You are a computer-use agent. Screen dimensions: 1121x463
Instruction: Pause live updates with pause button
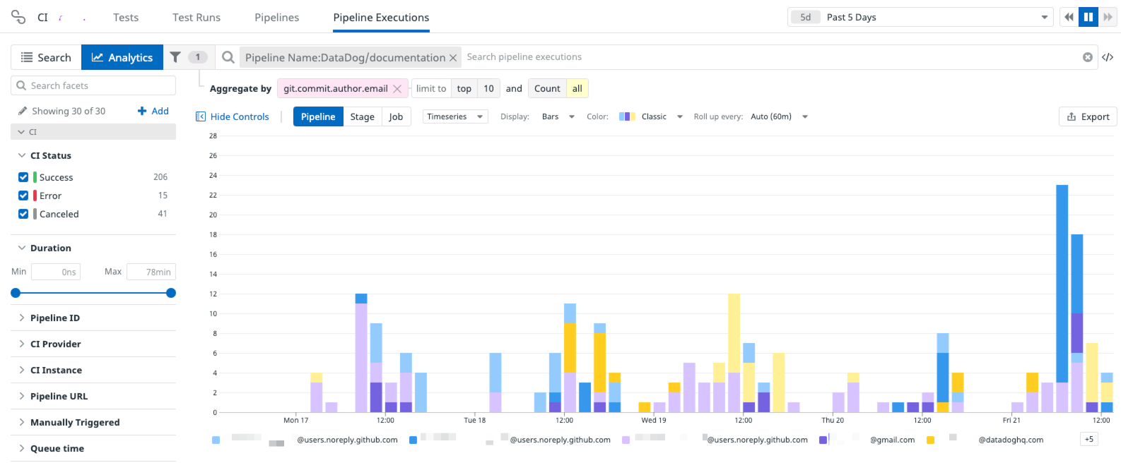pyautogui.click(x=1088, y=17)
